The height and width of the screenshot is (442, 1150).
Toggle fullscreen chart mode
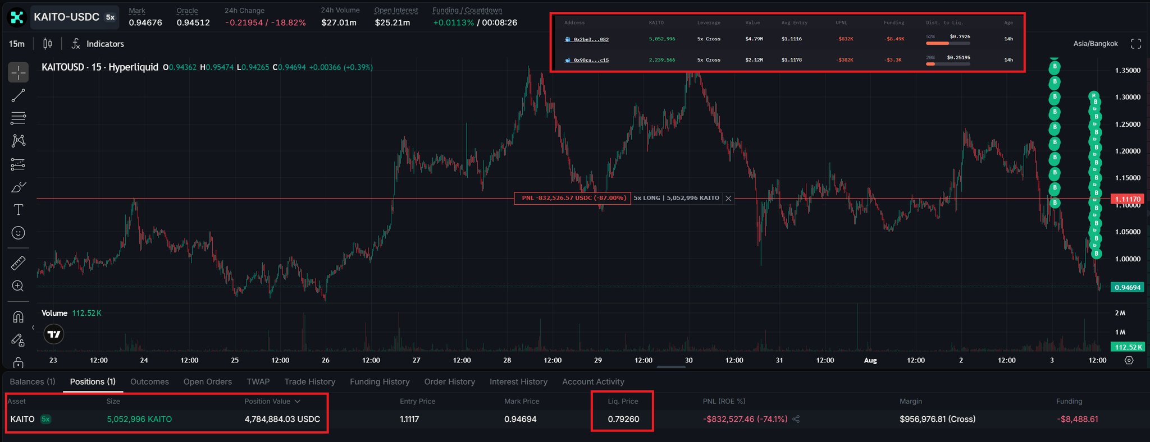click(1136, 44)
